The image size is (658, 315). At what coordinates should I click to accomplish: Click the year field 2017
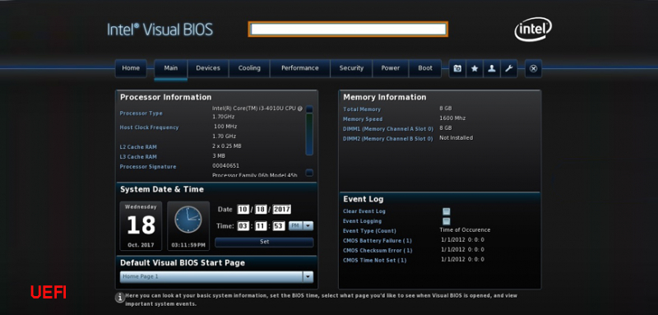click(281, 210)
